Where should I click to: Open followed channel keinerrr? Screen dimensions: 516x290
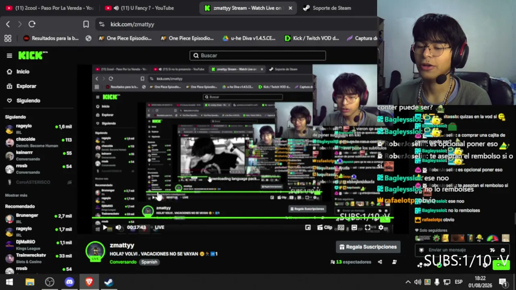39,155
